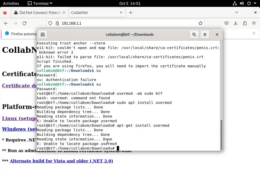
Task: Click the terminal title collabvm@btf: ~/Downloads
Action: click(x=130, y=35)
